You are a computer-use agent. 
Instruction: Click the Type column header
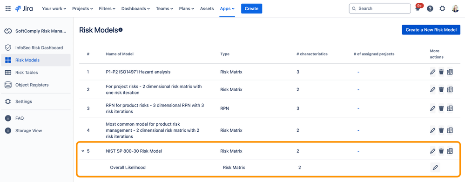pos(225,54)
